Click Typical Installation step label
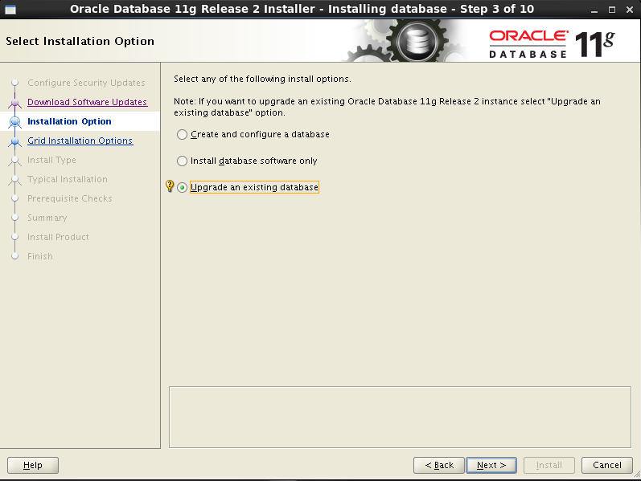 tap(68, 179)
